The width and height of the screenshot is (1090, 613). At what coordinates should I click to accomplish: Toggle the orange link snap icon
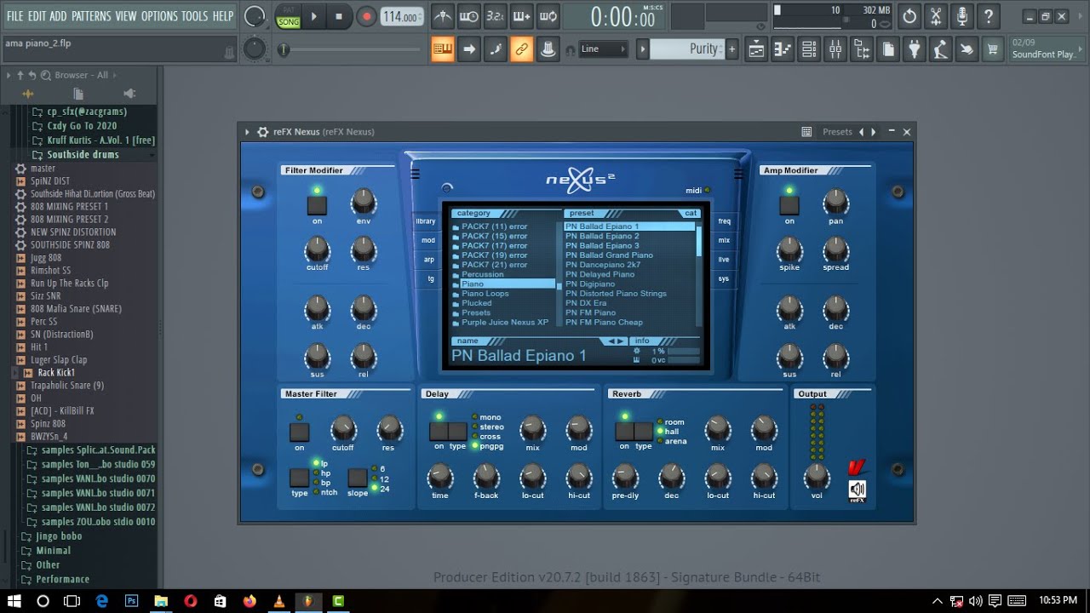click(x=522, y=49)
